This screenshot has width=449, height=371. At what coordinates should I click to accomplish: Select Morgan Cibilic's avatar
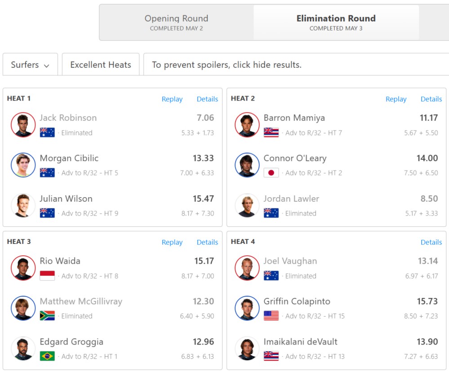click(23, 165)
